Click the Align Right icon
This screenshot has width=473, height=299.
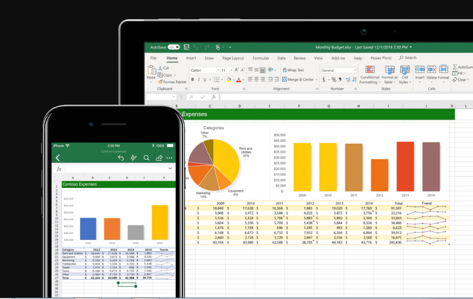[x=263, y=80]
